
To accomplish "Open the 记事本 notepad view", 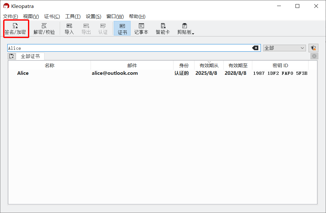I will point(141,29).
